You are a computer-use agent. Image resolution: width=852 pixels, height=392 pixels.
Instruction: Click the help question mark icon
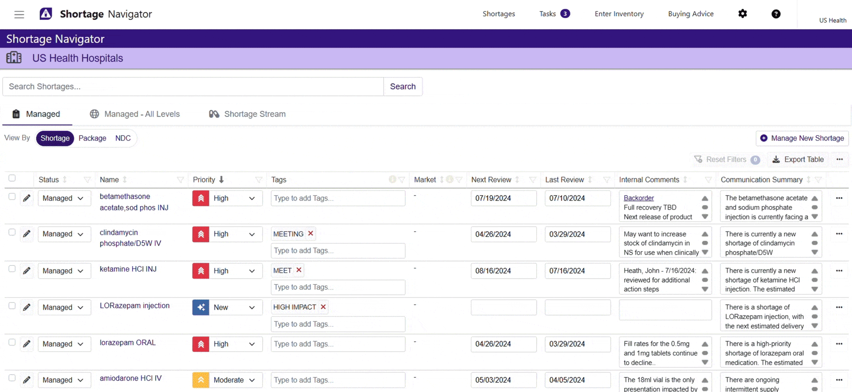776,14
